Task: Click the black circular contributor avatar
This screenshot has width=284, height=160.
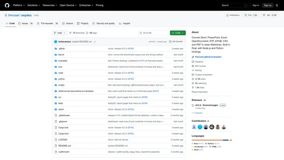Action: (212, 127)
